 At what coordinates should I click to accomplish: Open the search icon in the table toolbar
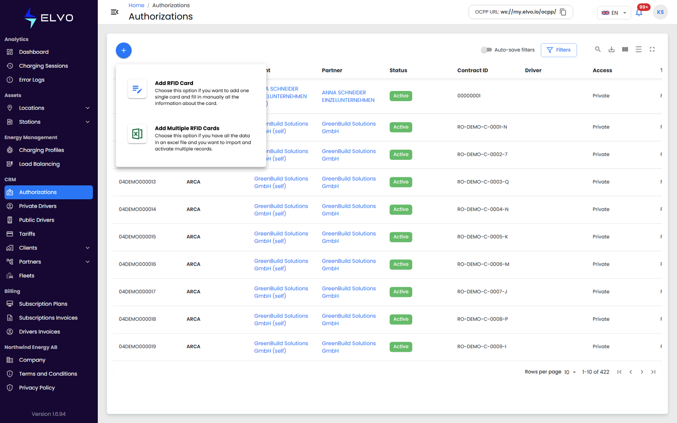tap(598, 49)
